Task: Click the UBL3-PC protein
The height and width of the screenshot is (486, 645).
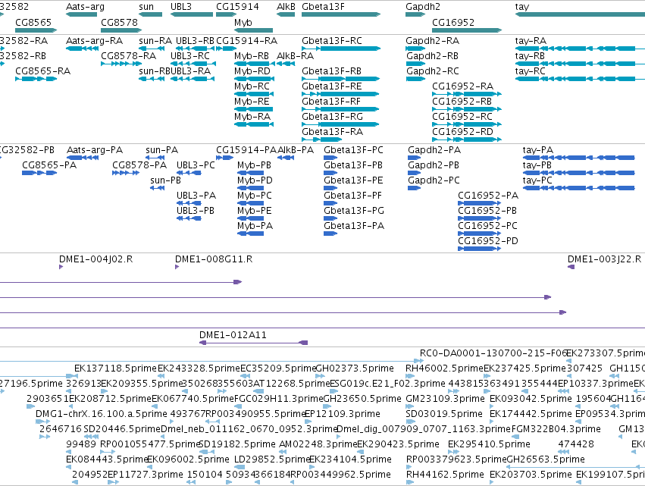Action: 189,173
